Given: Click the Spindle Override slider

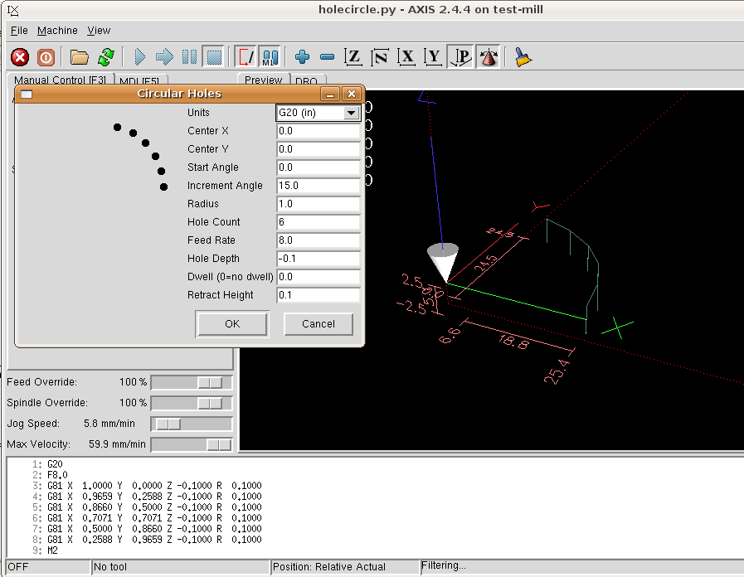Looking at the screenshot, I should point(192,404).
